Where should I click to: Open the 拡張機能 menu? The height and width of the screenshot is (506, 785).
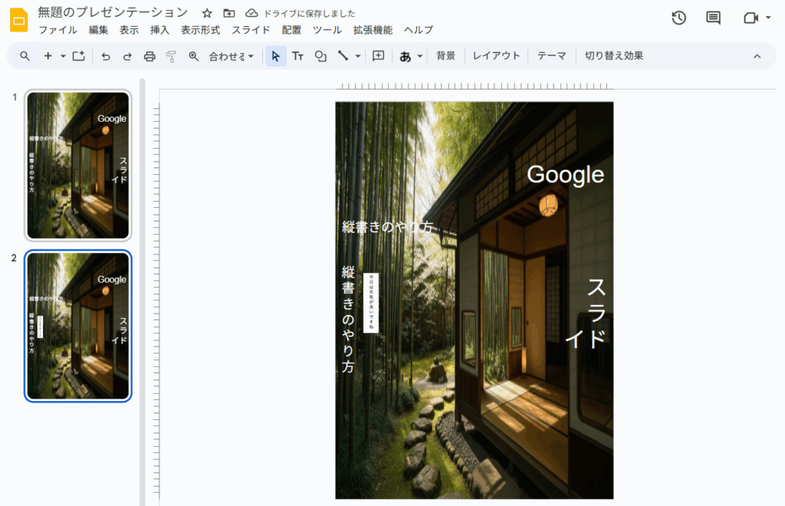[x=373, y=30]
